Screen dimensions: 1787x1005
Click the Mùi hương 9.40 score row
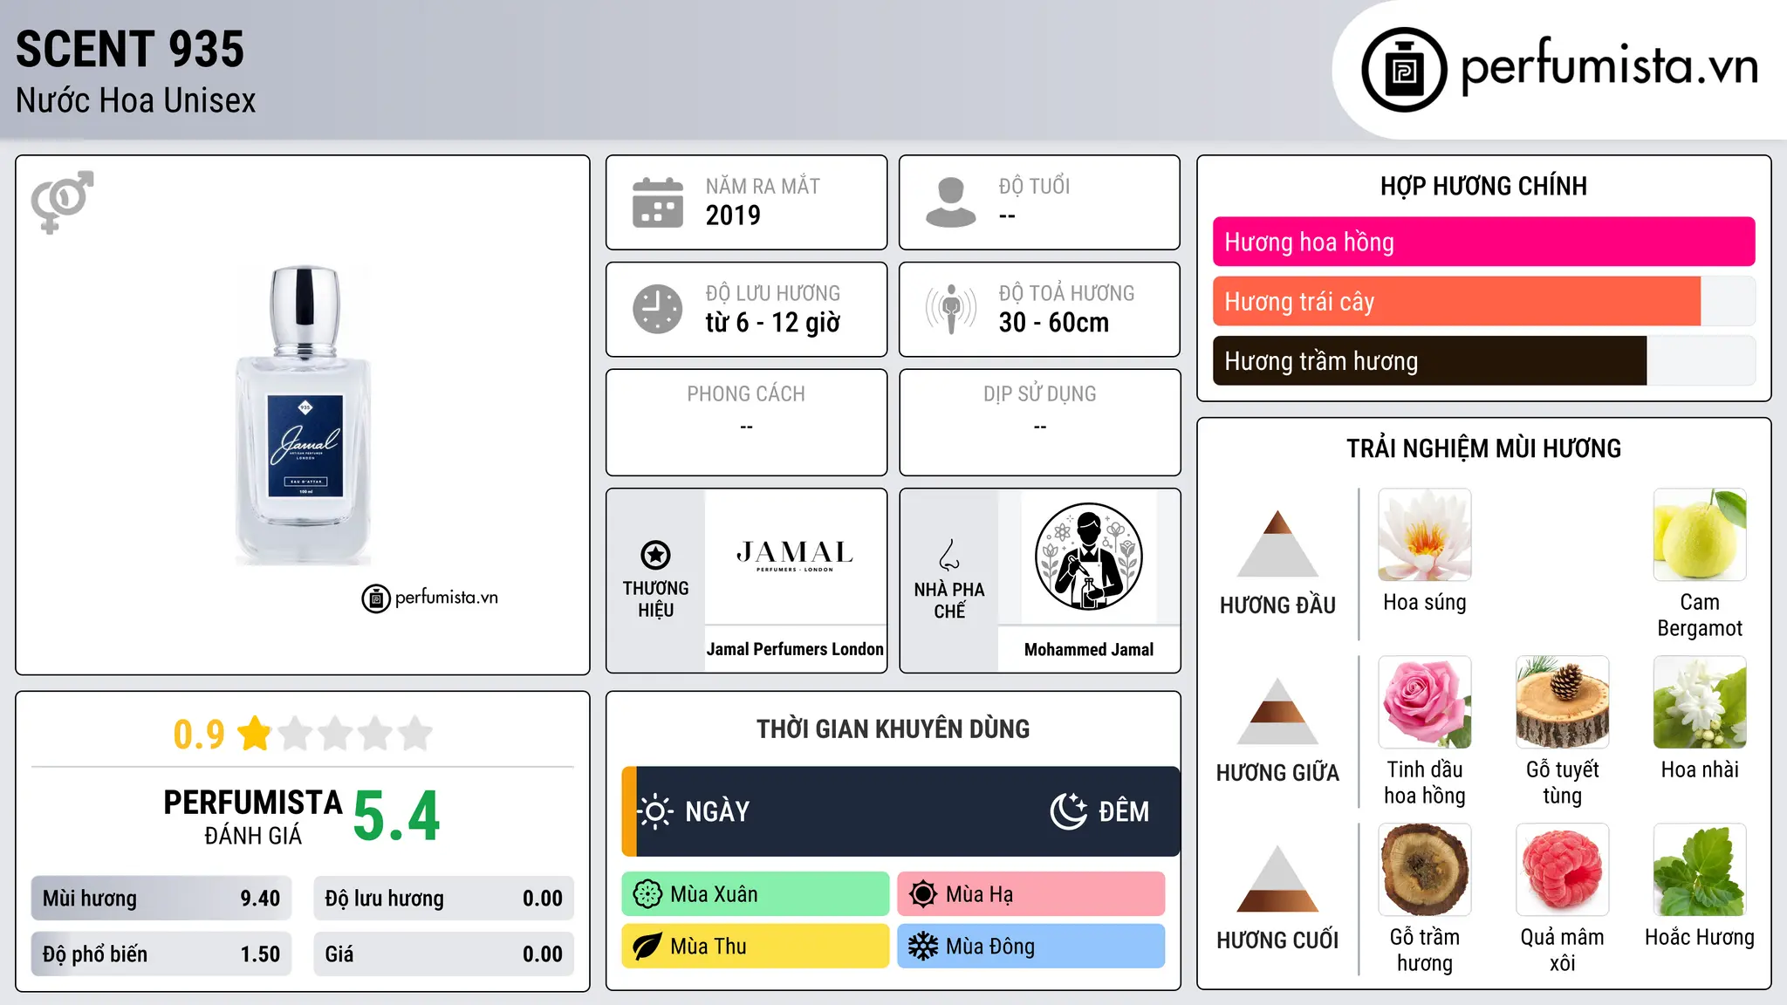(x=161, y=898)
